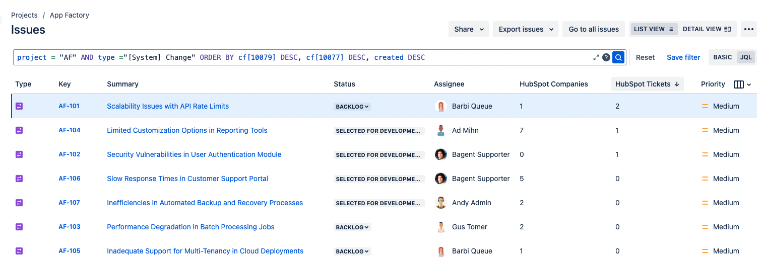Click Gus Tomer's avatar on AF-103
This screenshot has height=261, width=763.
point(441,227)
